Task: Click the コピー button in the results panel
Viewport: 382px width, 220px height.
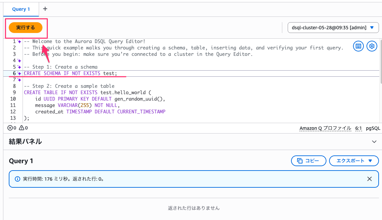Action: pos(308,160)
